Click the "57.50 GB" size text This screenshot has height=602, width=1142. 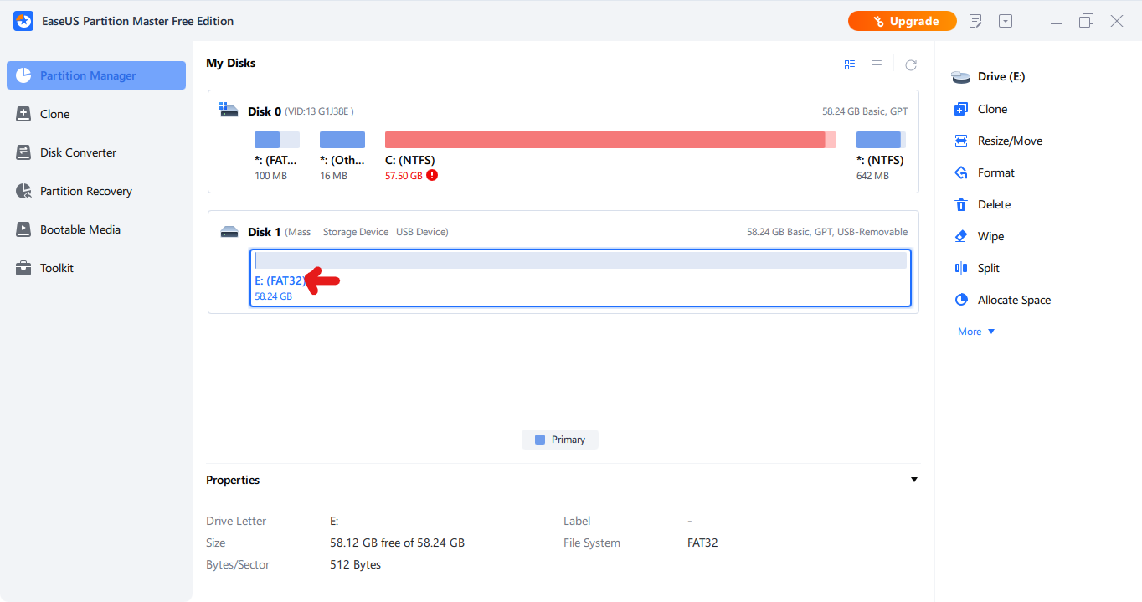(404, 176)
